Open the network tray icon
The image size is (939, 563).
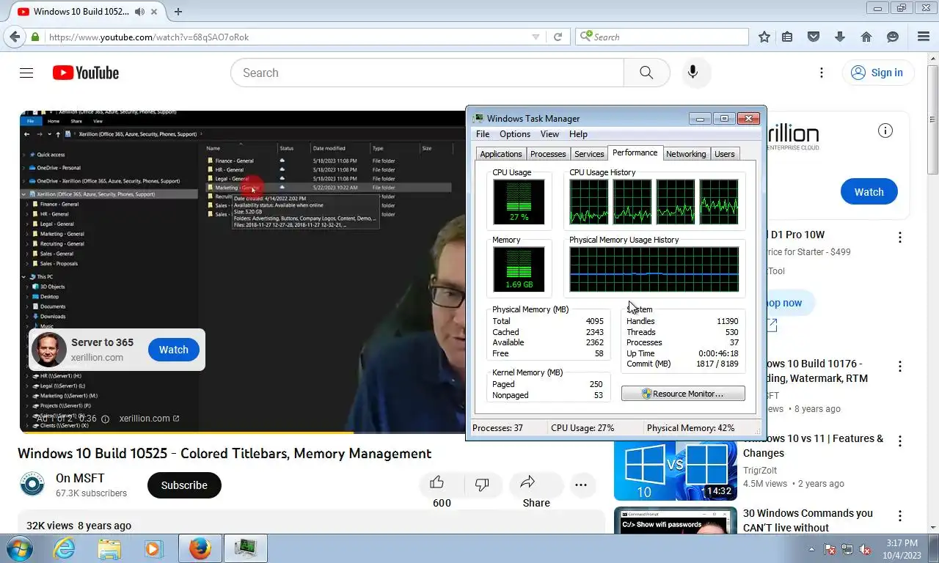848,549
